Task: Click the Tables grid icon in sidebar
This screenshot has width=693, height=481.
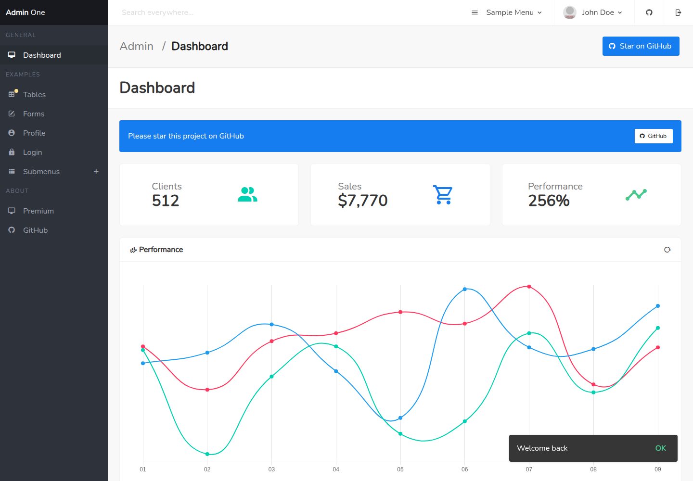Action: [12, 94]
